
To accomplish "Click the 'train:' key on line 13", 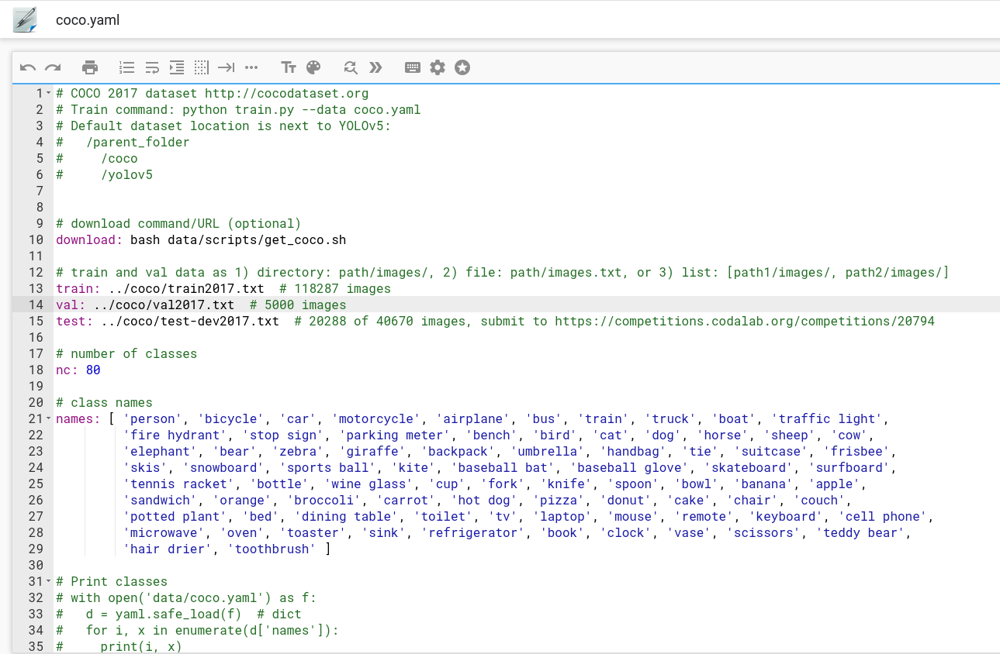I will 78,288.
